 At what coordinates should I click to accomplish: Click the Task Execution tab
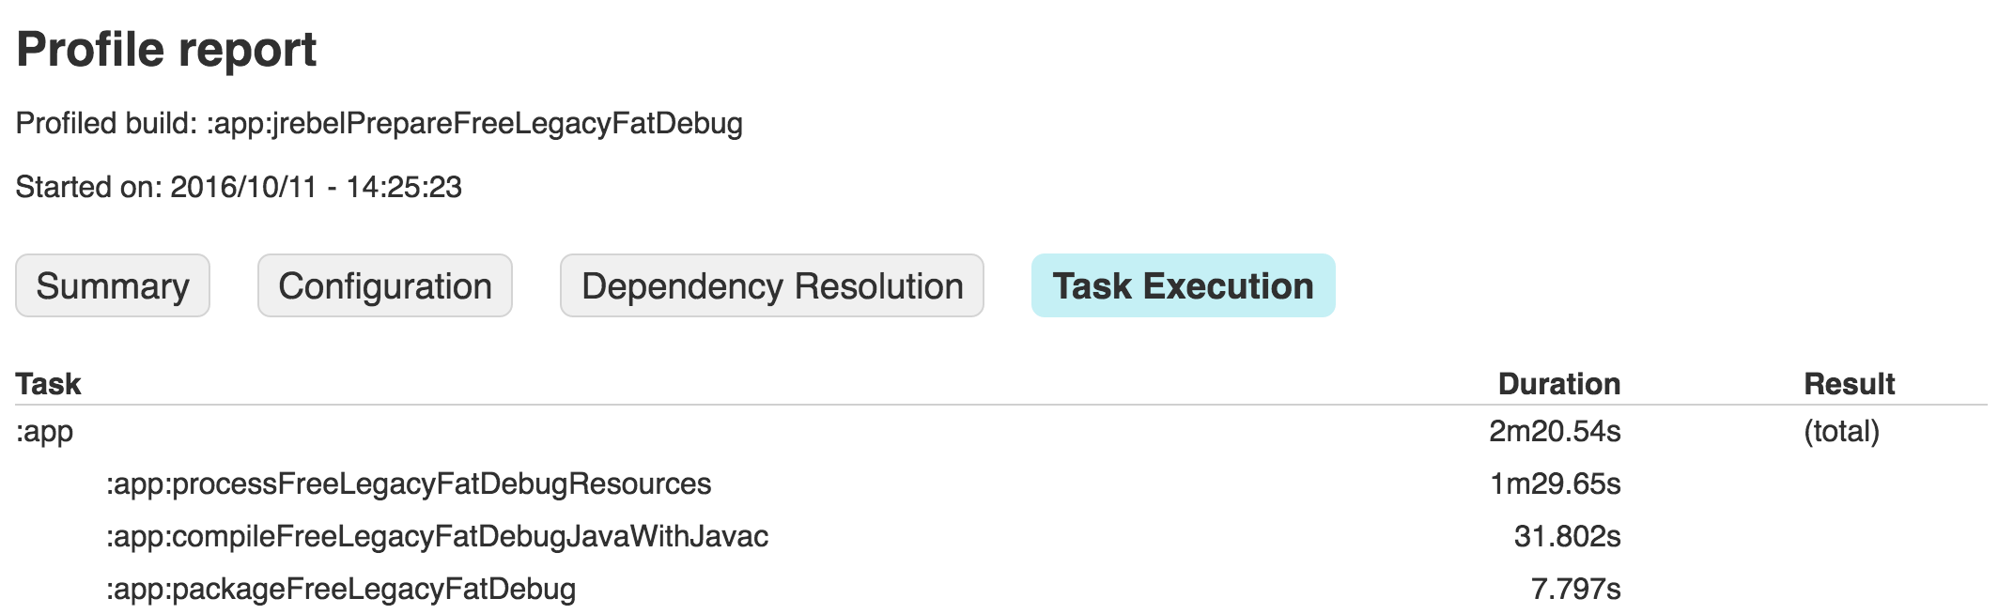(x=1183, y=285)
